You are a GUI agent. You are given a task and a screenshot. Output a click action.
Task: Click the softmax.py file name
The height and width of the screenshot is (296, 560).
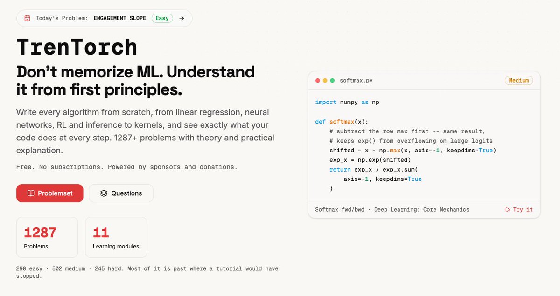(x=356, y=81)
